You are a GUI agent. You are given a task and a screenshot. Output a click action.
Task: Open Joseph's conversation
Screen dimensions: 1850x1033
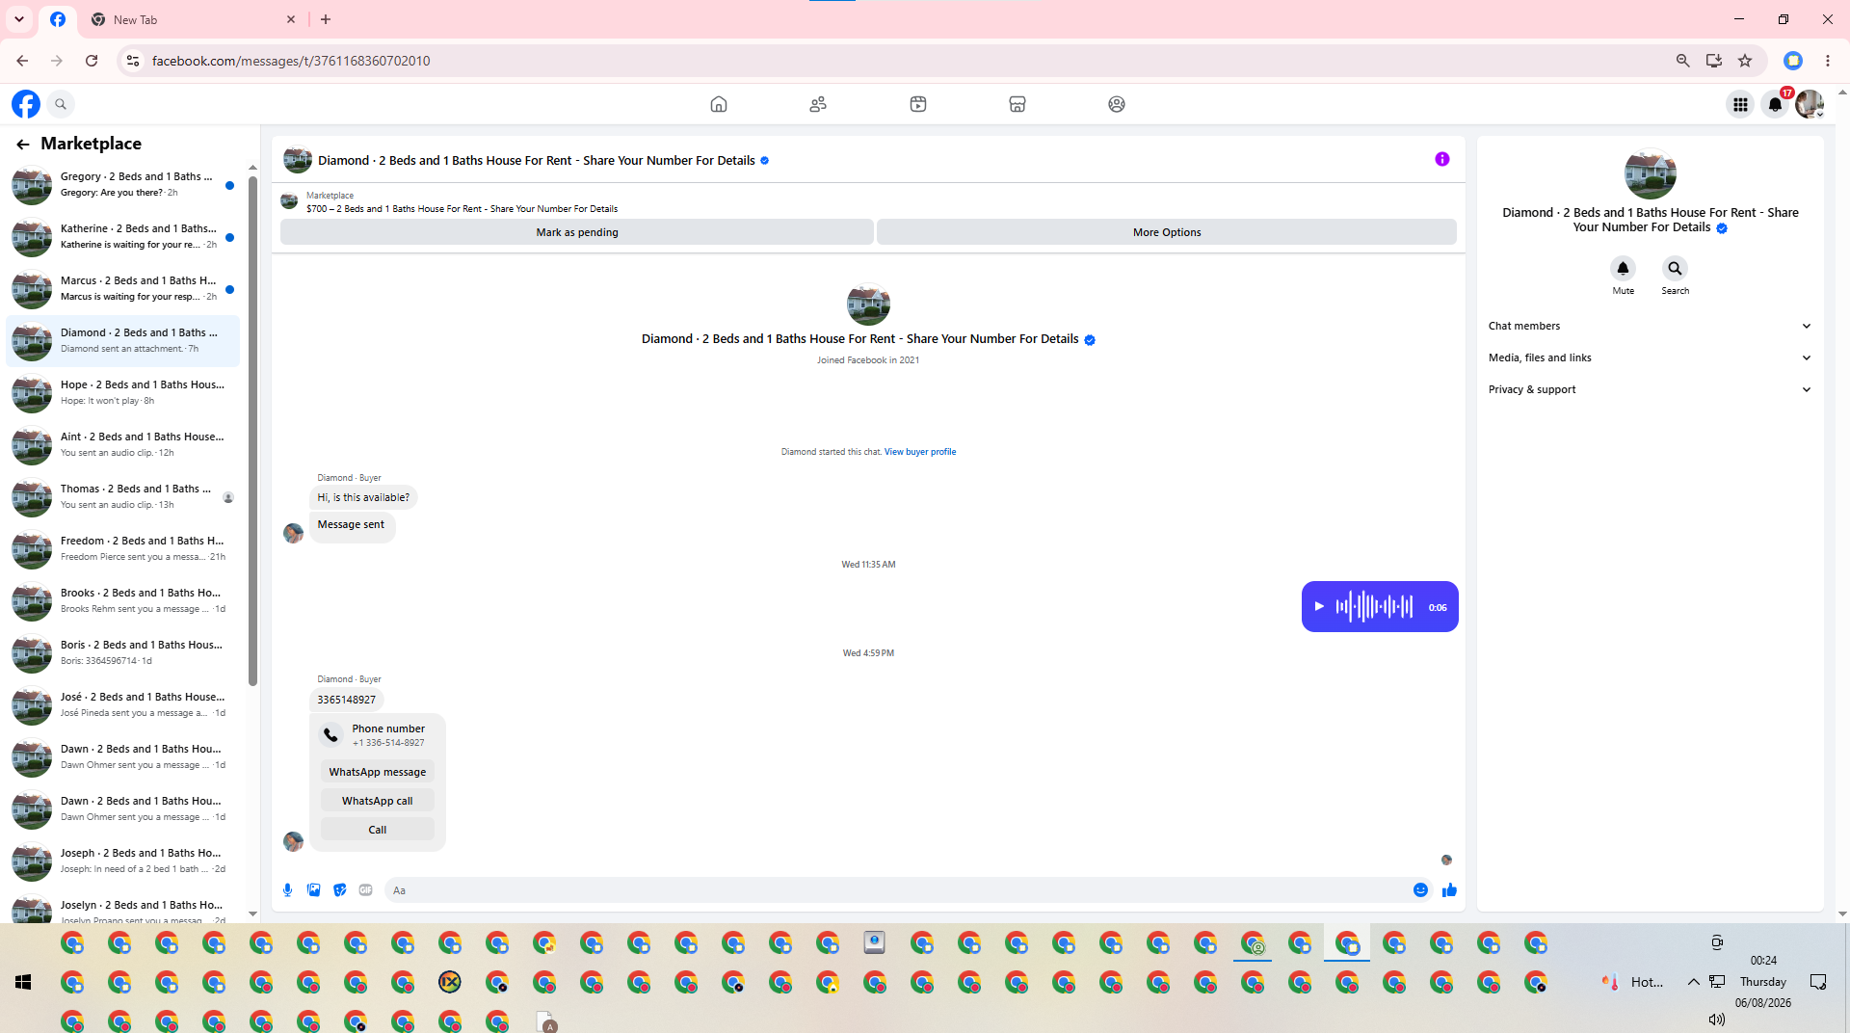point(123,861)
